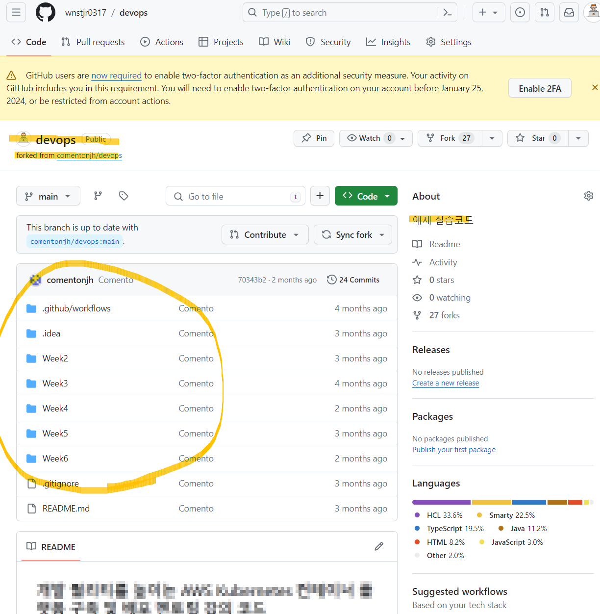
Task: Open the README.md file
Action: (66, 509)
